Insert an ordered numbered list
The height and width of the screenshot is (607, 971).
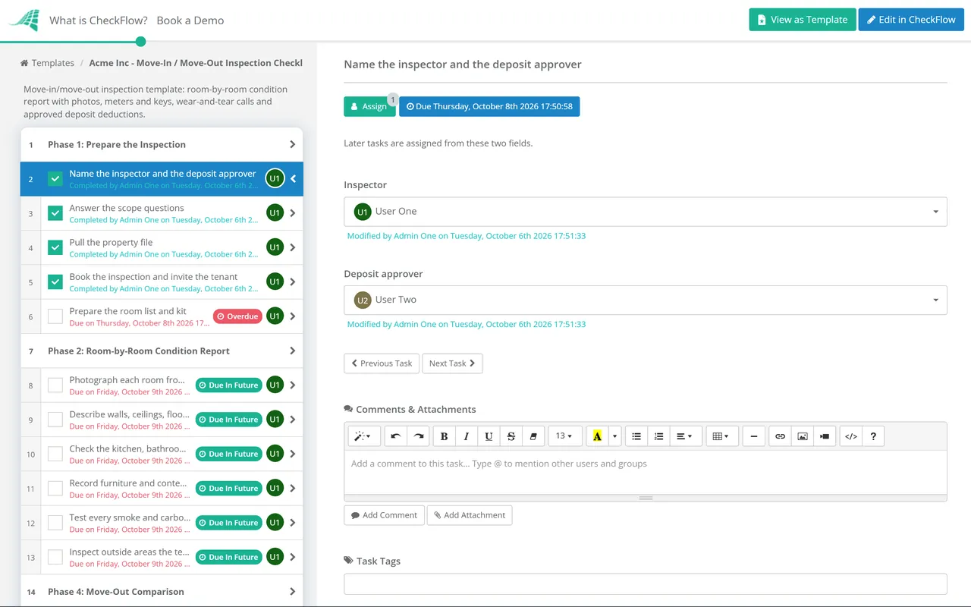tap(658, 436)
